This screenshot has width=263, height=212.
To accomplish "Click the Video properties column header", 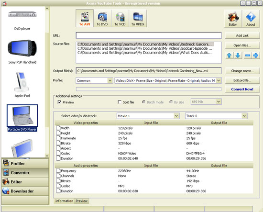I will 86,123.
